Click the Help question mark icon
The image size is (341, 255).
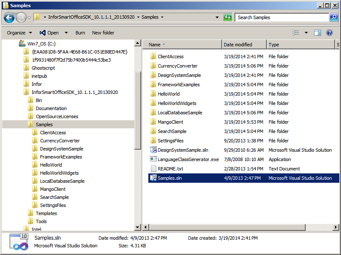coord(329,33)
